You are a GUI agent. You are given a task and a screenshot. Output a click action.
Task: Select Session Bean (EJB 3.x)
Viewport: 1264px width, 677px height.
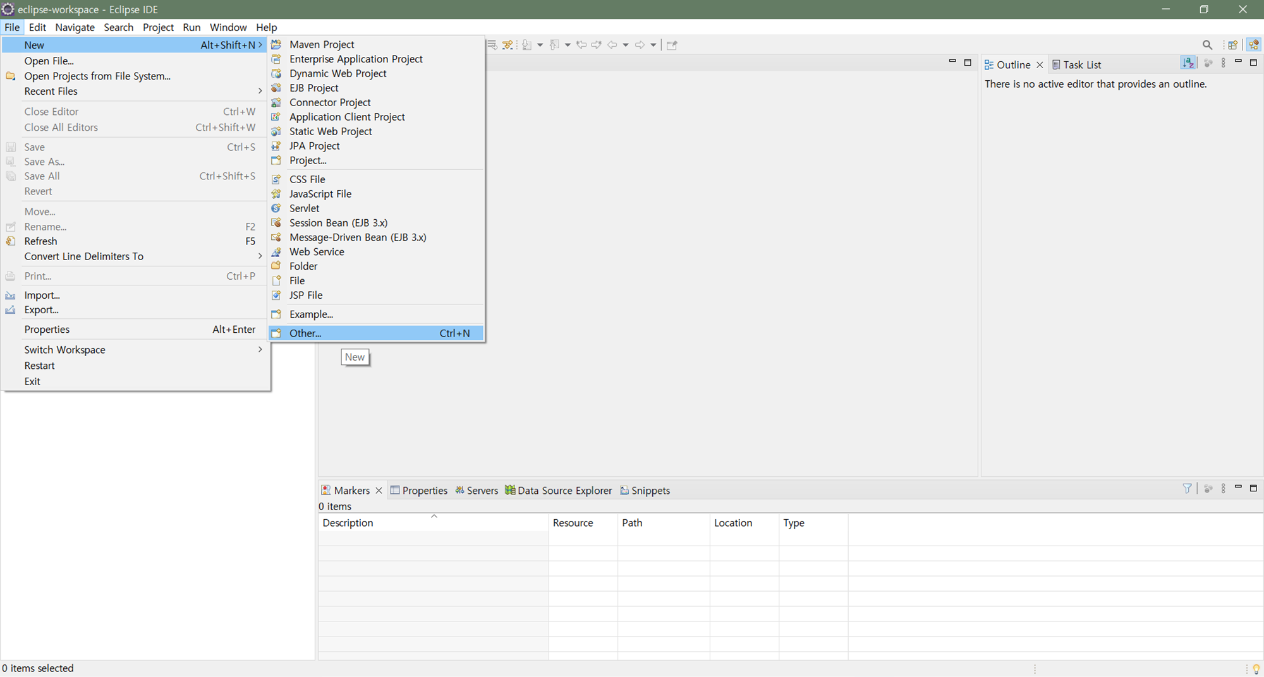pos(376,223)
